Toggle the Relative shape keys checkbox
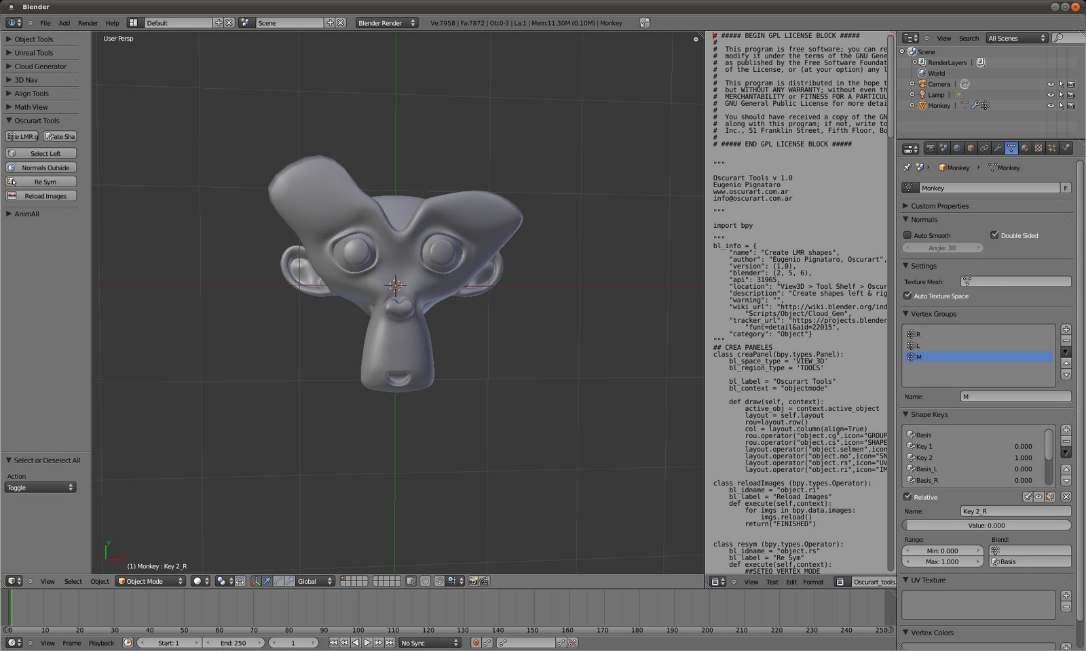 (907, 497)
